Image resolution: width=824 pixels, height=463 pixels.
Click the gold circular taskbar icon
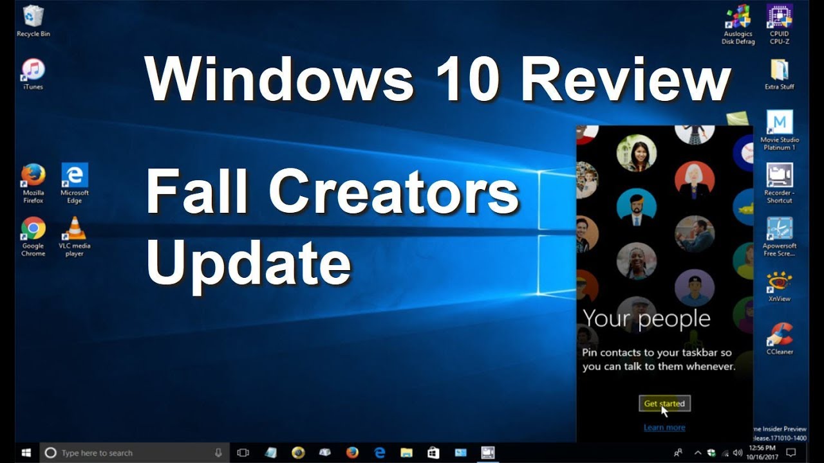(x=297, y=453)
